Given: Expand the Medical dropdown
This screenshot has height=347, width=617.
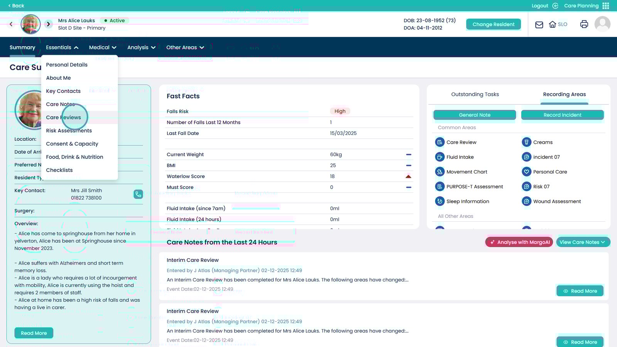Looking at the screenshot, I should point(103,47).
